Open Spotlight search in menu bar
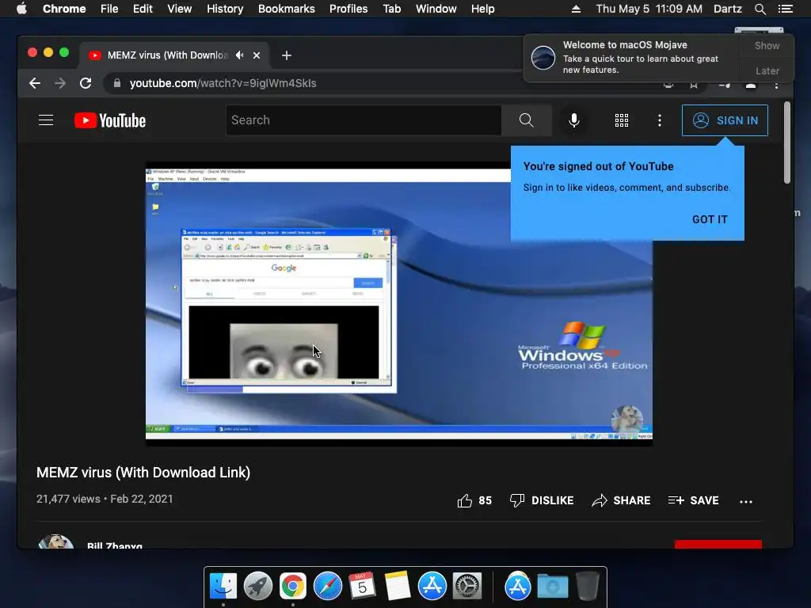This screenshot has width=811, height=608. [760, 9]
